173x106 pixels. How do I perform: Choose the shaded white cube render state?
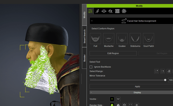tap(118, 105)
